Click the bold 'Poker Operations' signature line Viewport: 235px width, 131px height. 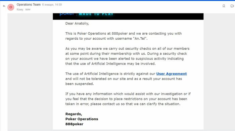click(82, 119)
